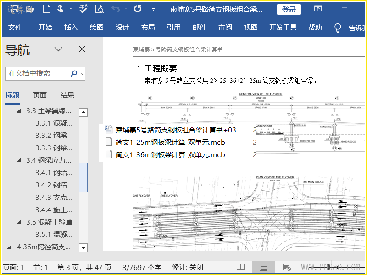367x275 pixels.
Task: Switch to 页面 navigation tab
Action: coord(40,95)
